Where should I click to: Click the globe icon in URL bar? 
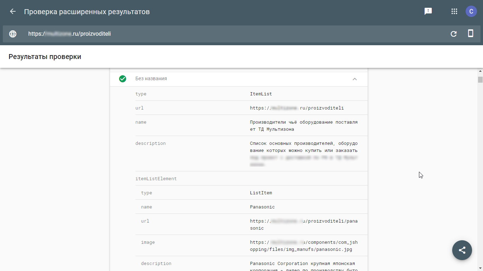click(x=13, y=34)
